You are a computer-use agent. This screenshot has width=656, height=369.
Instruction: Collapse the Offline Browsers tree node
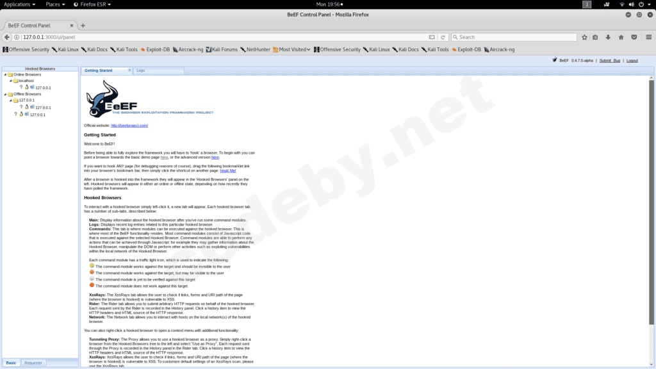5,95
